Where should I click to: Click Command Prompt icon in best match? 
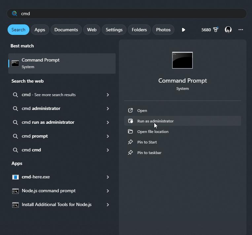tap(15, 64)
